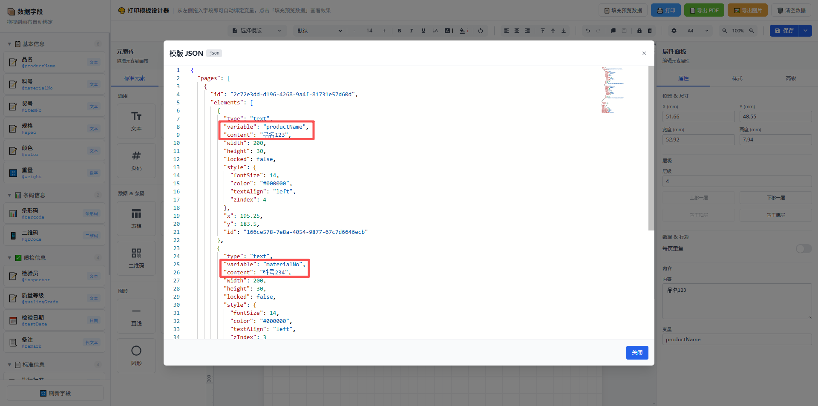
Task: Click the copy element icon
Action: tap(613, 31)
